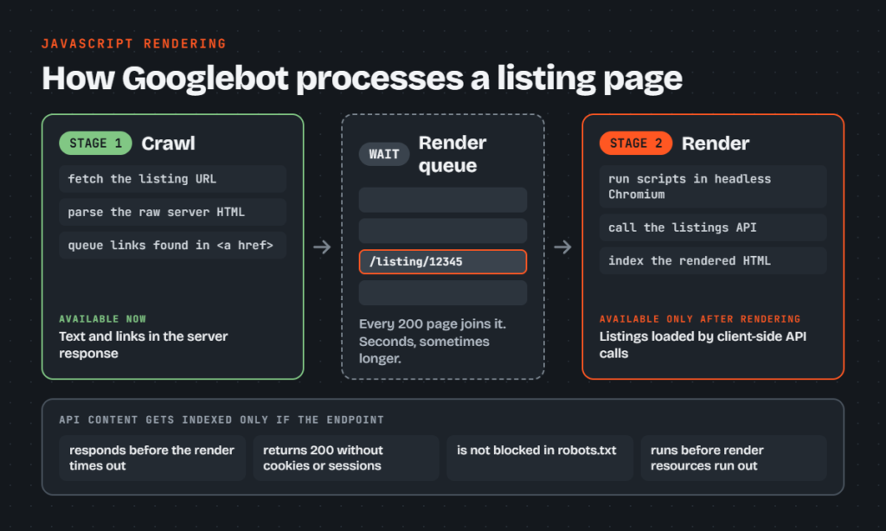
Task: Select the WAIT badge
Action: click(x=384, y=154)
